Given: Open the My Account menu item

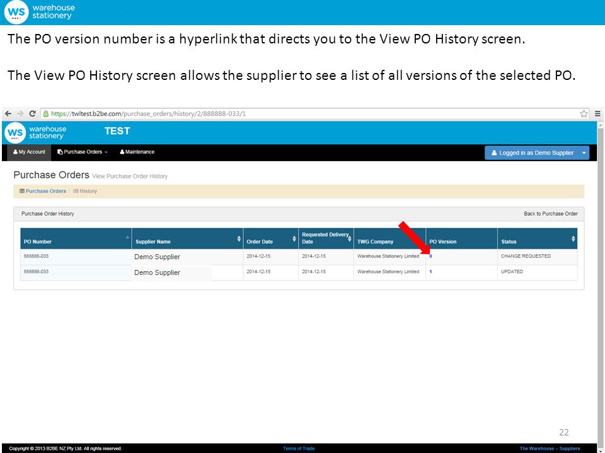Looking at the screenshot, I should pos(30,152).
